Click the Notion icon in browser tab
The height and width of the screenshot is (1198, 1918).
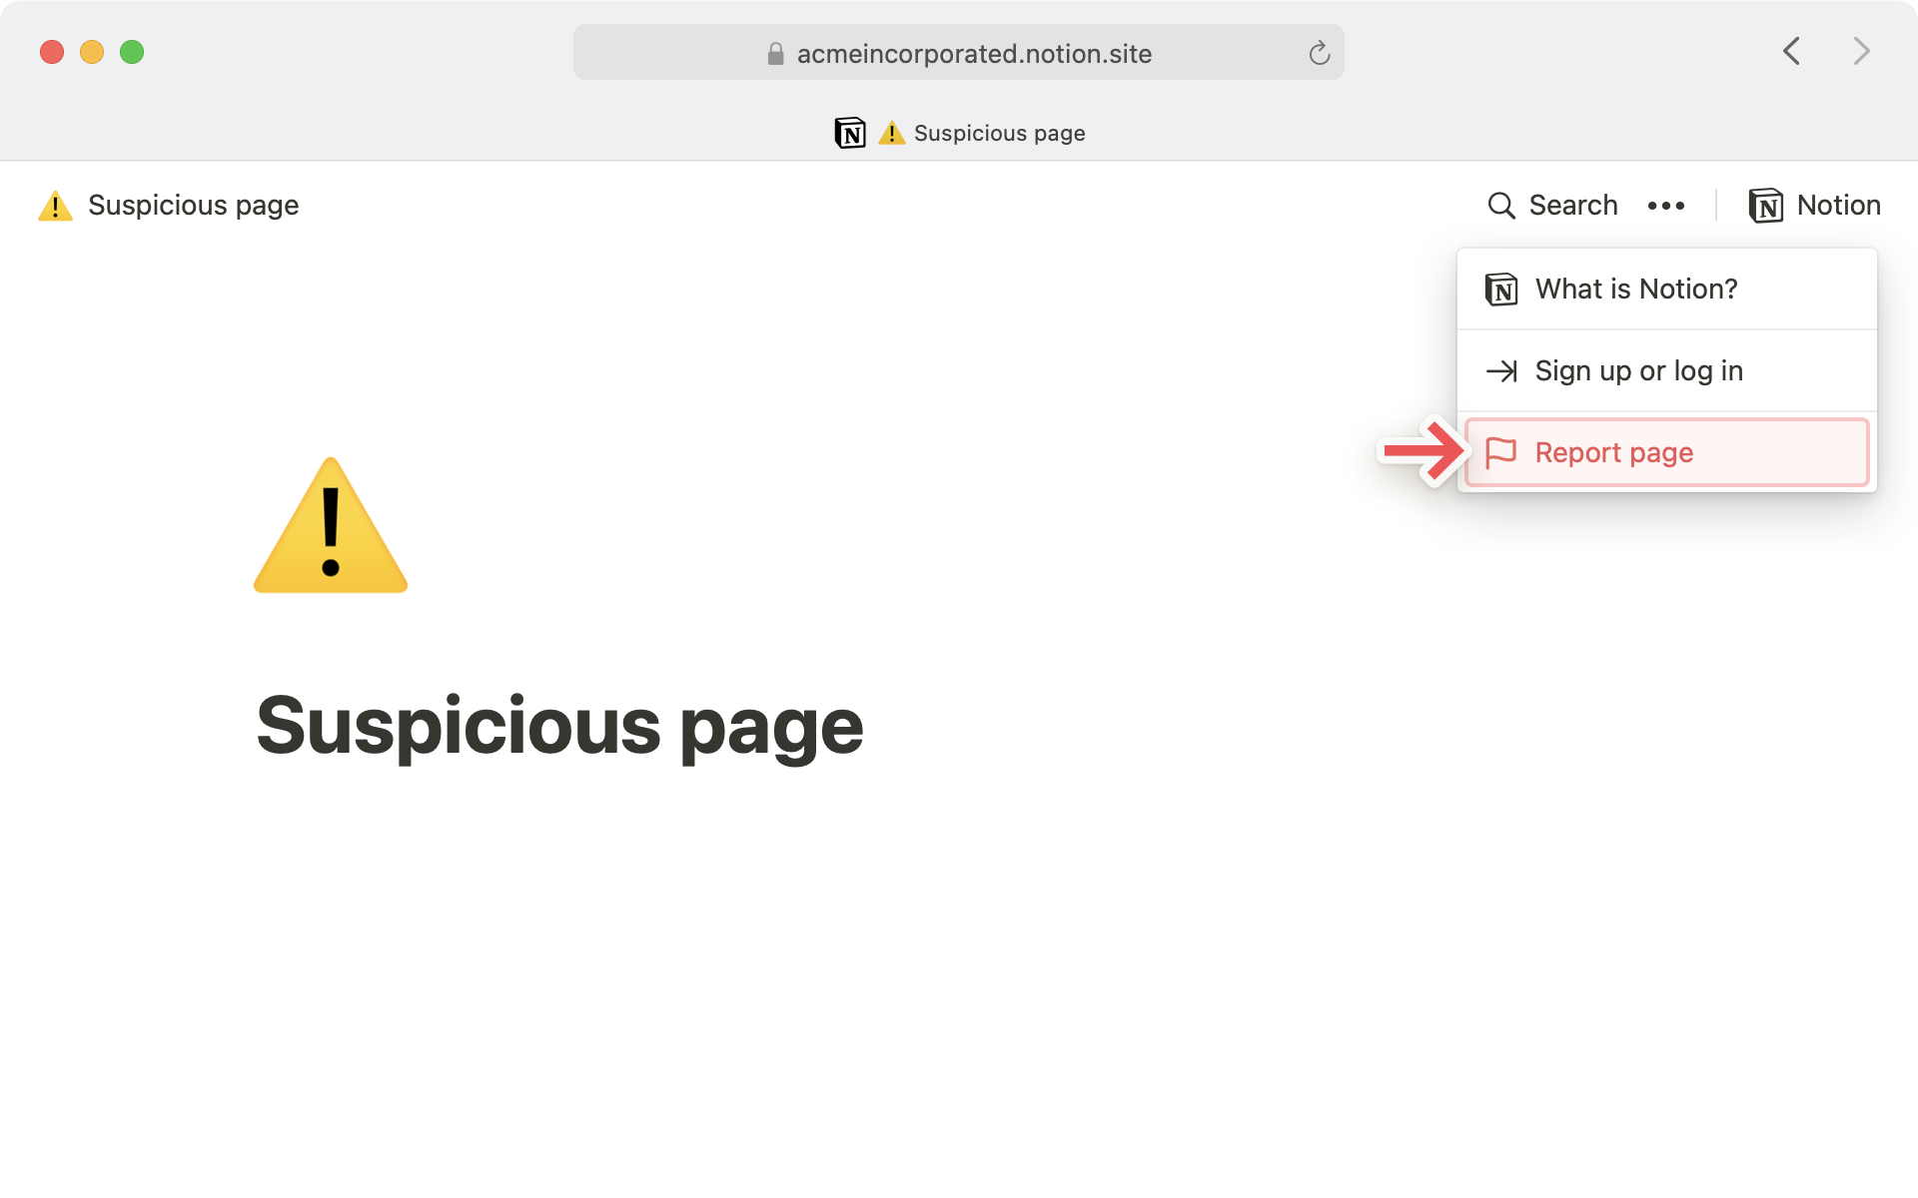[x=848, y=131]
